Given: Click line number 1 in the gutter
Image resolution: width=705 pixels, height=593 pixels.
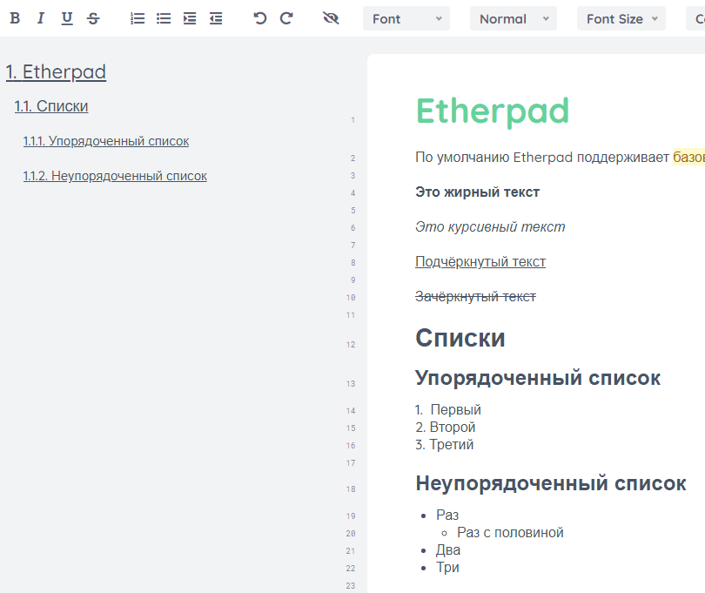Looking at the screenshot, I should (353, 120).
